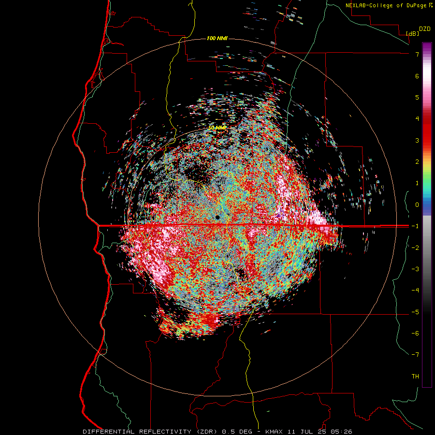Viewport: 435px width, 435px height.
Task: Click the 11 JUL 25 date text
Action: (x=308, y=432)
